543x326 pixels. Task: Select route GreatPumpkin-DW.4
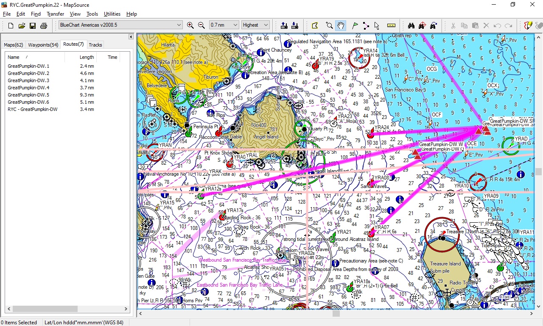click(x=28, y=88)
